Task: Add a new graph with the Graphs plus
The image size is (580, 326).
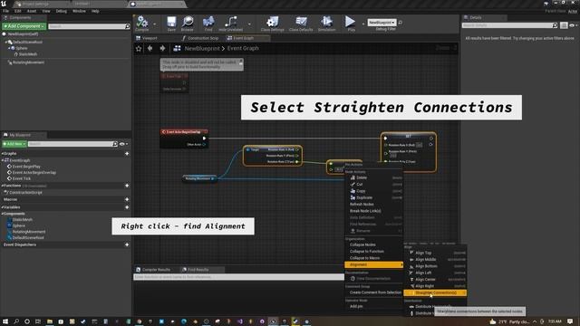Action: click(127, 153)
